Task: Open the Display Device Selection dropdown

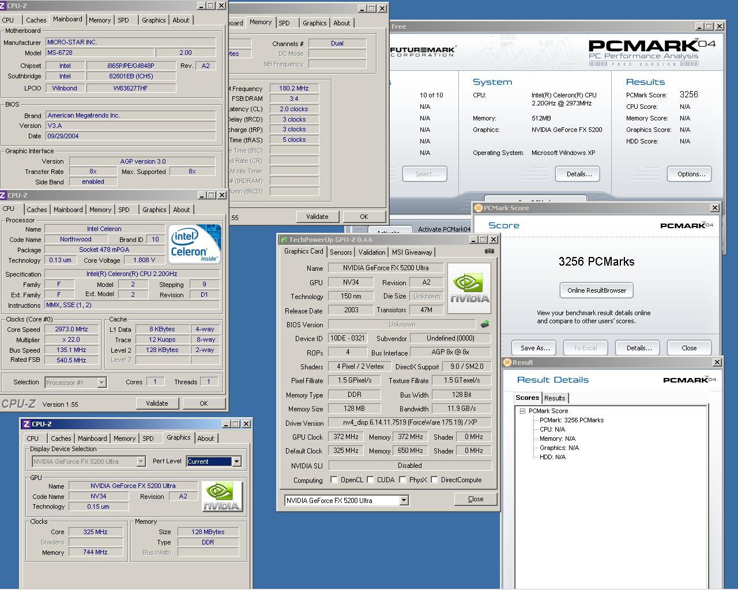Action: coord(141,462)
